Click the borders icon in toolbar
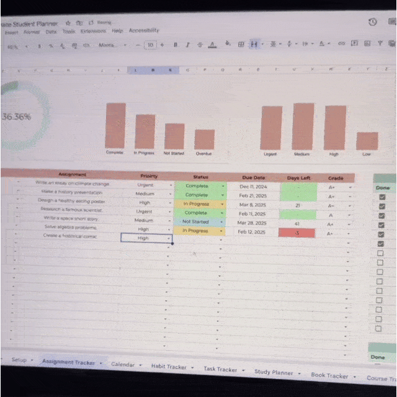397x397 pixels. click(x=241, y=44)
